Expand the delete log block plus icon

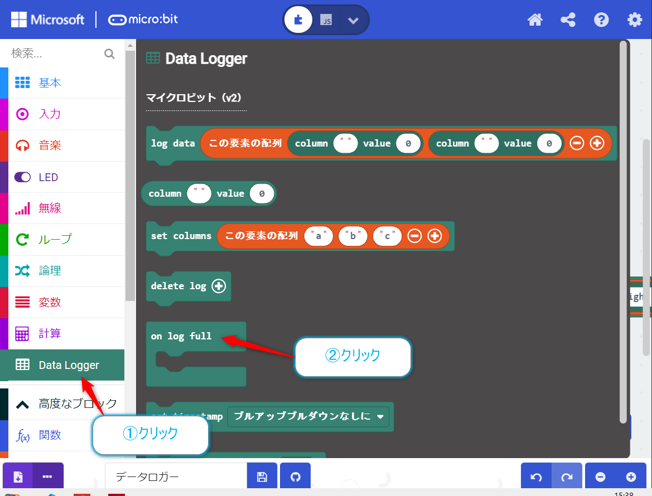[x=219, y=286]
